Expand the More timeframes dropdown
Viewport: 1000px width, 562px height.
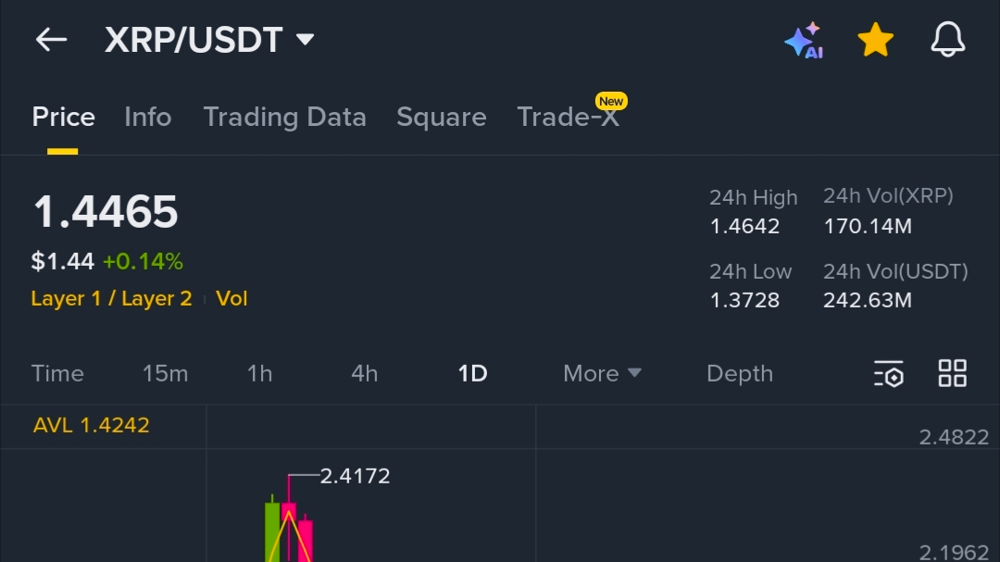click(602, 373)
